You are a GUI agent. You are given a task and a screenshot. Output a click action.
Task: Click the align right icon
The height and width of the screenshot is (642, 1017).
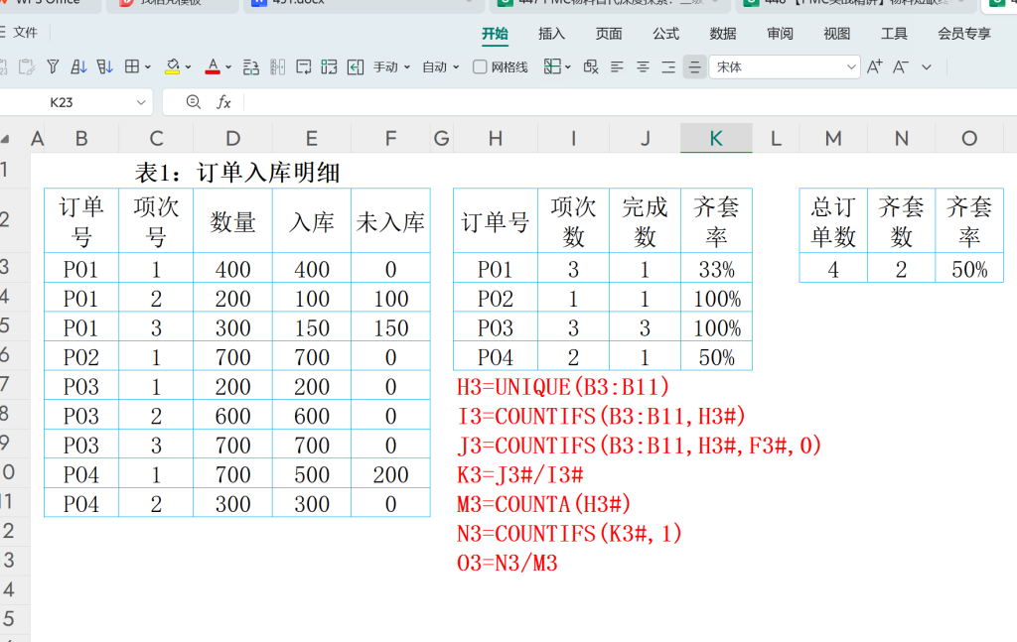[x=668, y=66]
